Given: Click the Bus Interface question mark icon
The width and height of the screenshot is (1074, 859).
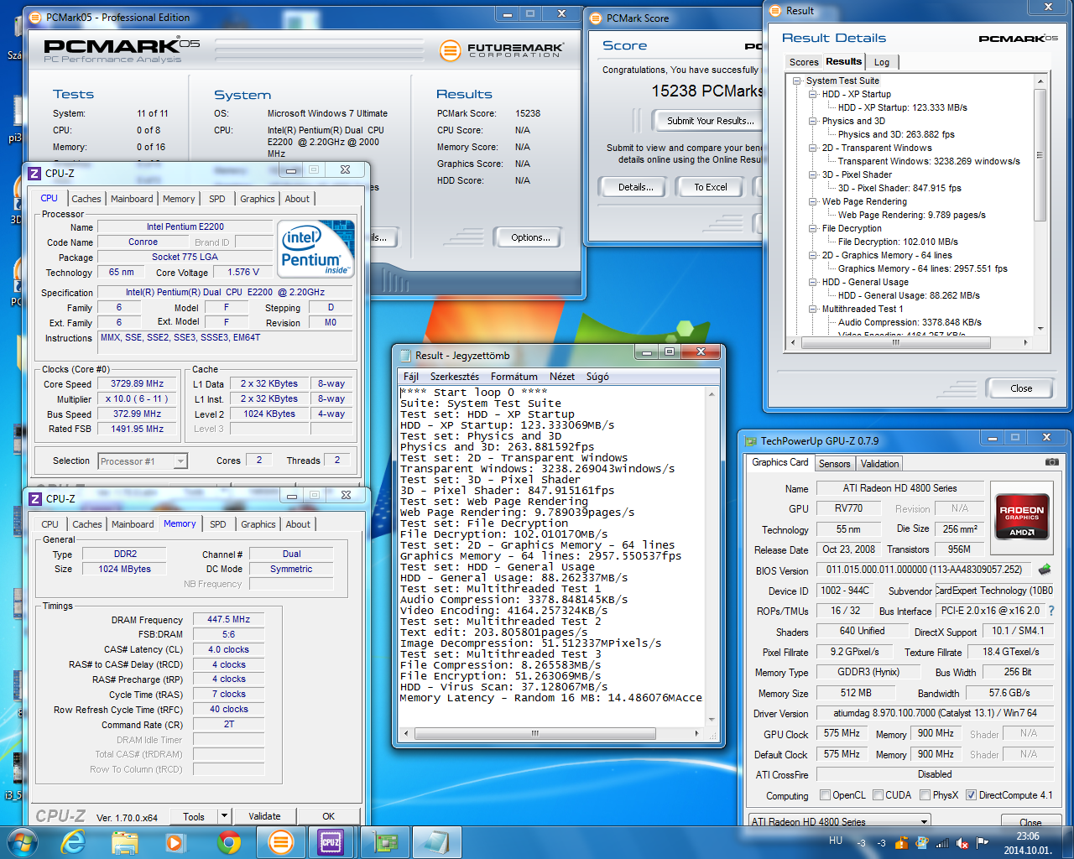Looking at the screenshot, I should click(x=1051, y=611).
